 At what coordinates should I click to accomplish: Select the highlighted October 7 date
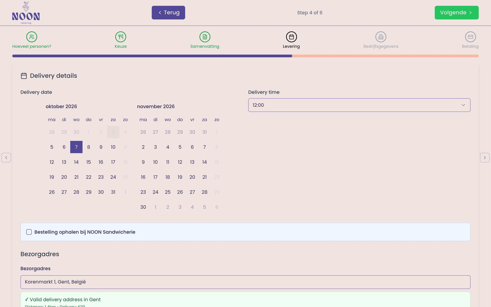[x=76, y=147]
